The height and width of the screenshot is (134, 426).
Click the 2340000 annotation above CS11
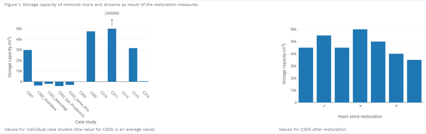click(x=112, y=13)
